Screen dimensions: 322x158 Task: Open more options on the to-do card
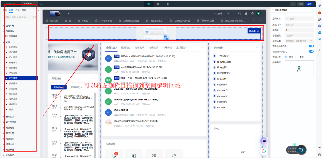point(203,48)
